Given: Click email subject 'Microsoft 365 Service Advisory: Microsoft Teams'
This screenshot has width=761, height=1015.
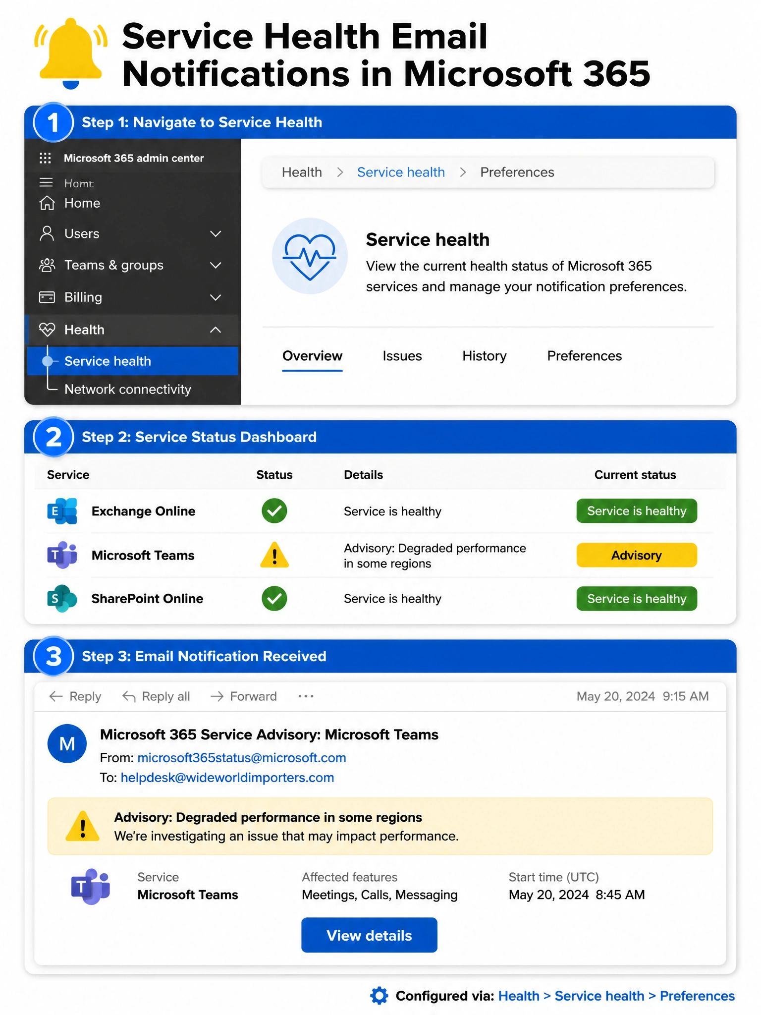Looking at the screenshot, I should coord(269,734).
